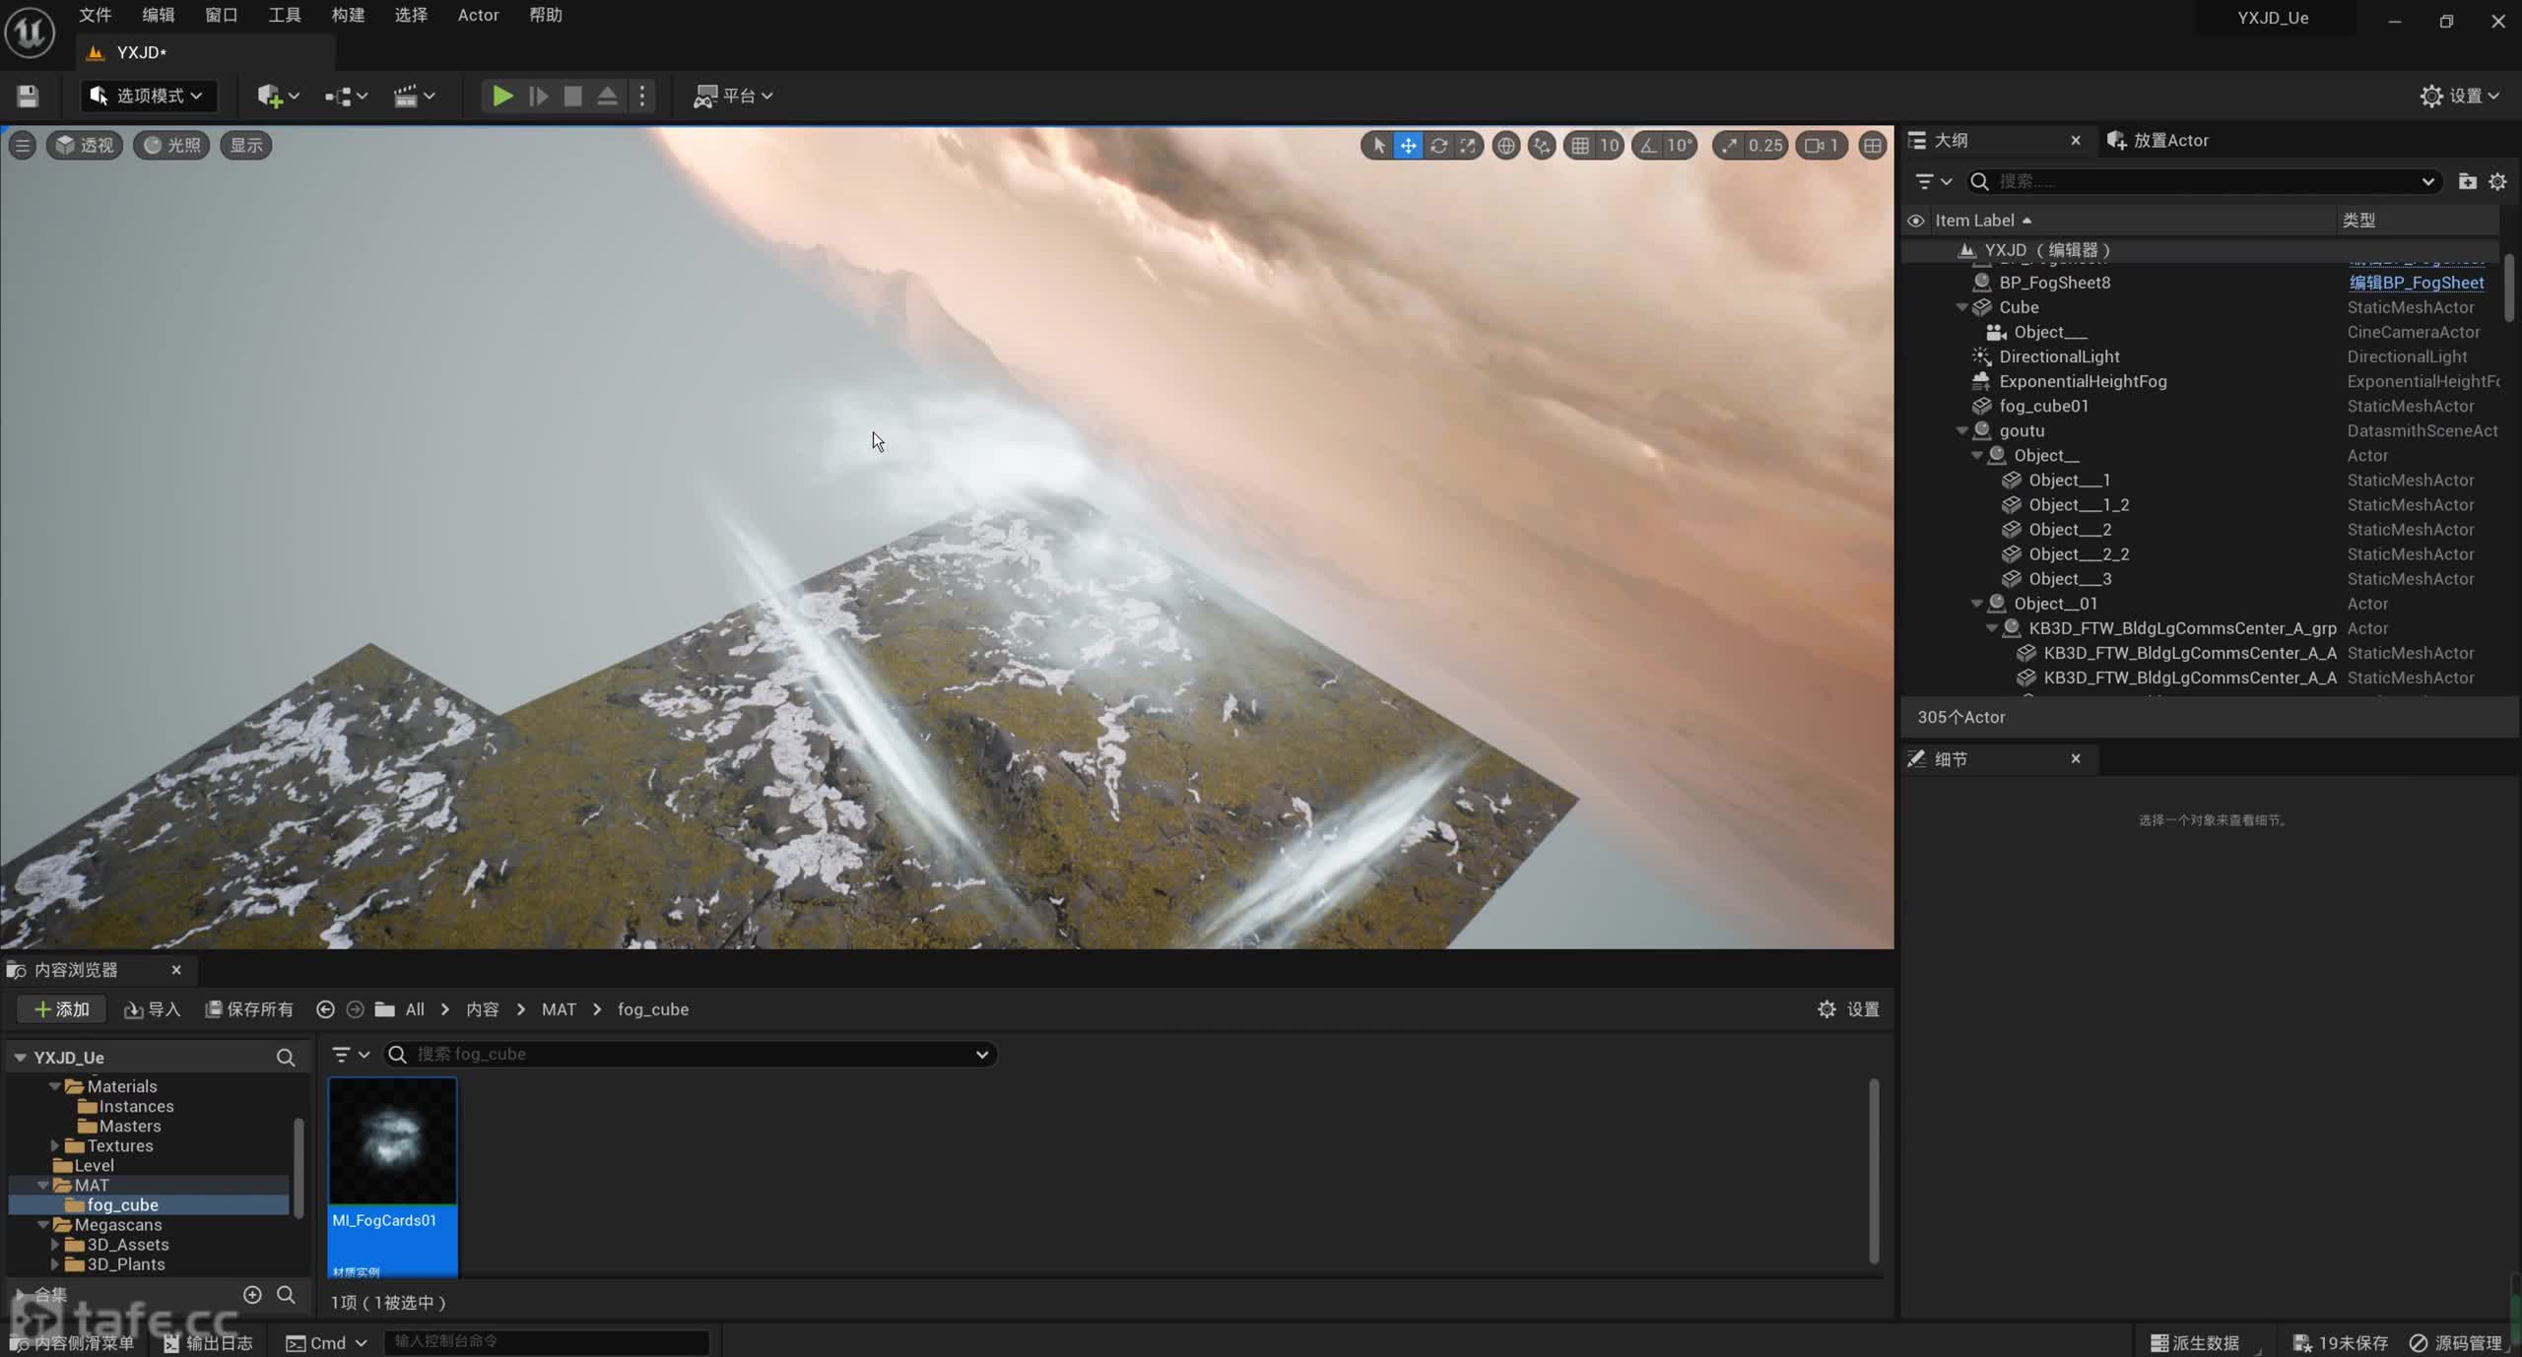Click the viewport layout maximize icon
The height and width of the screenshot is (1357, 2522).
coord(1872,146)
